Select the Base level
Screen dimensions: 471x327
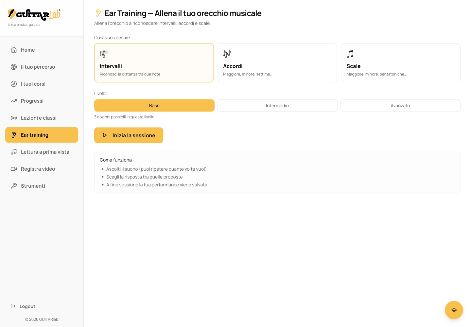(x=154, y=106)
